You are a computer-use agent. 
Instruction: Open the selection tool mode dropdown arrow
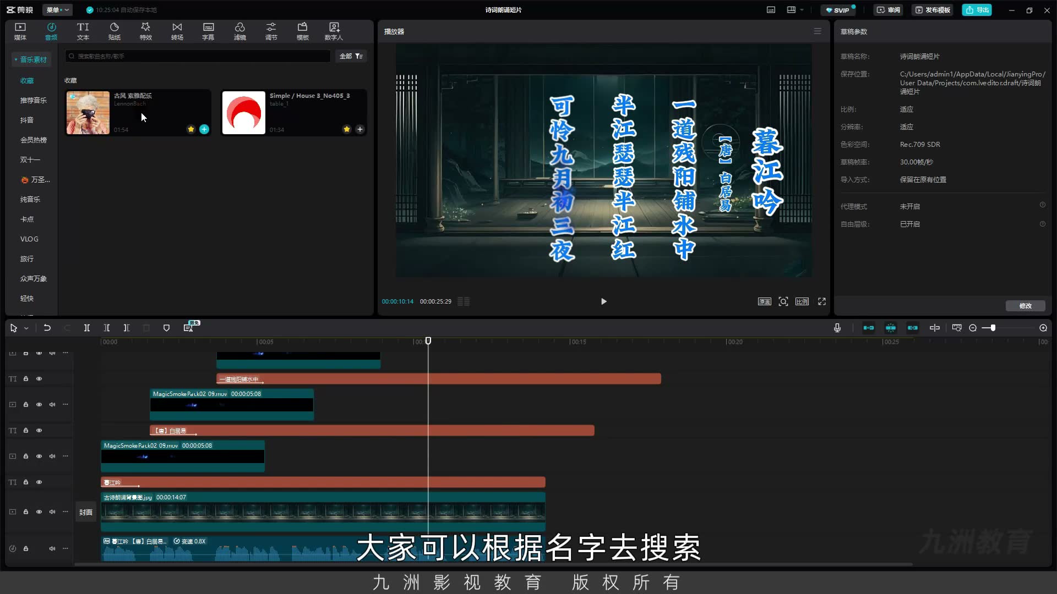tap(26, 328)
